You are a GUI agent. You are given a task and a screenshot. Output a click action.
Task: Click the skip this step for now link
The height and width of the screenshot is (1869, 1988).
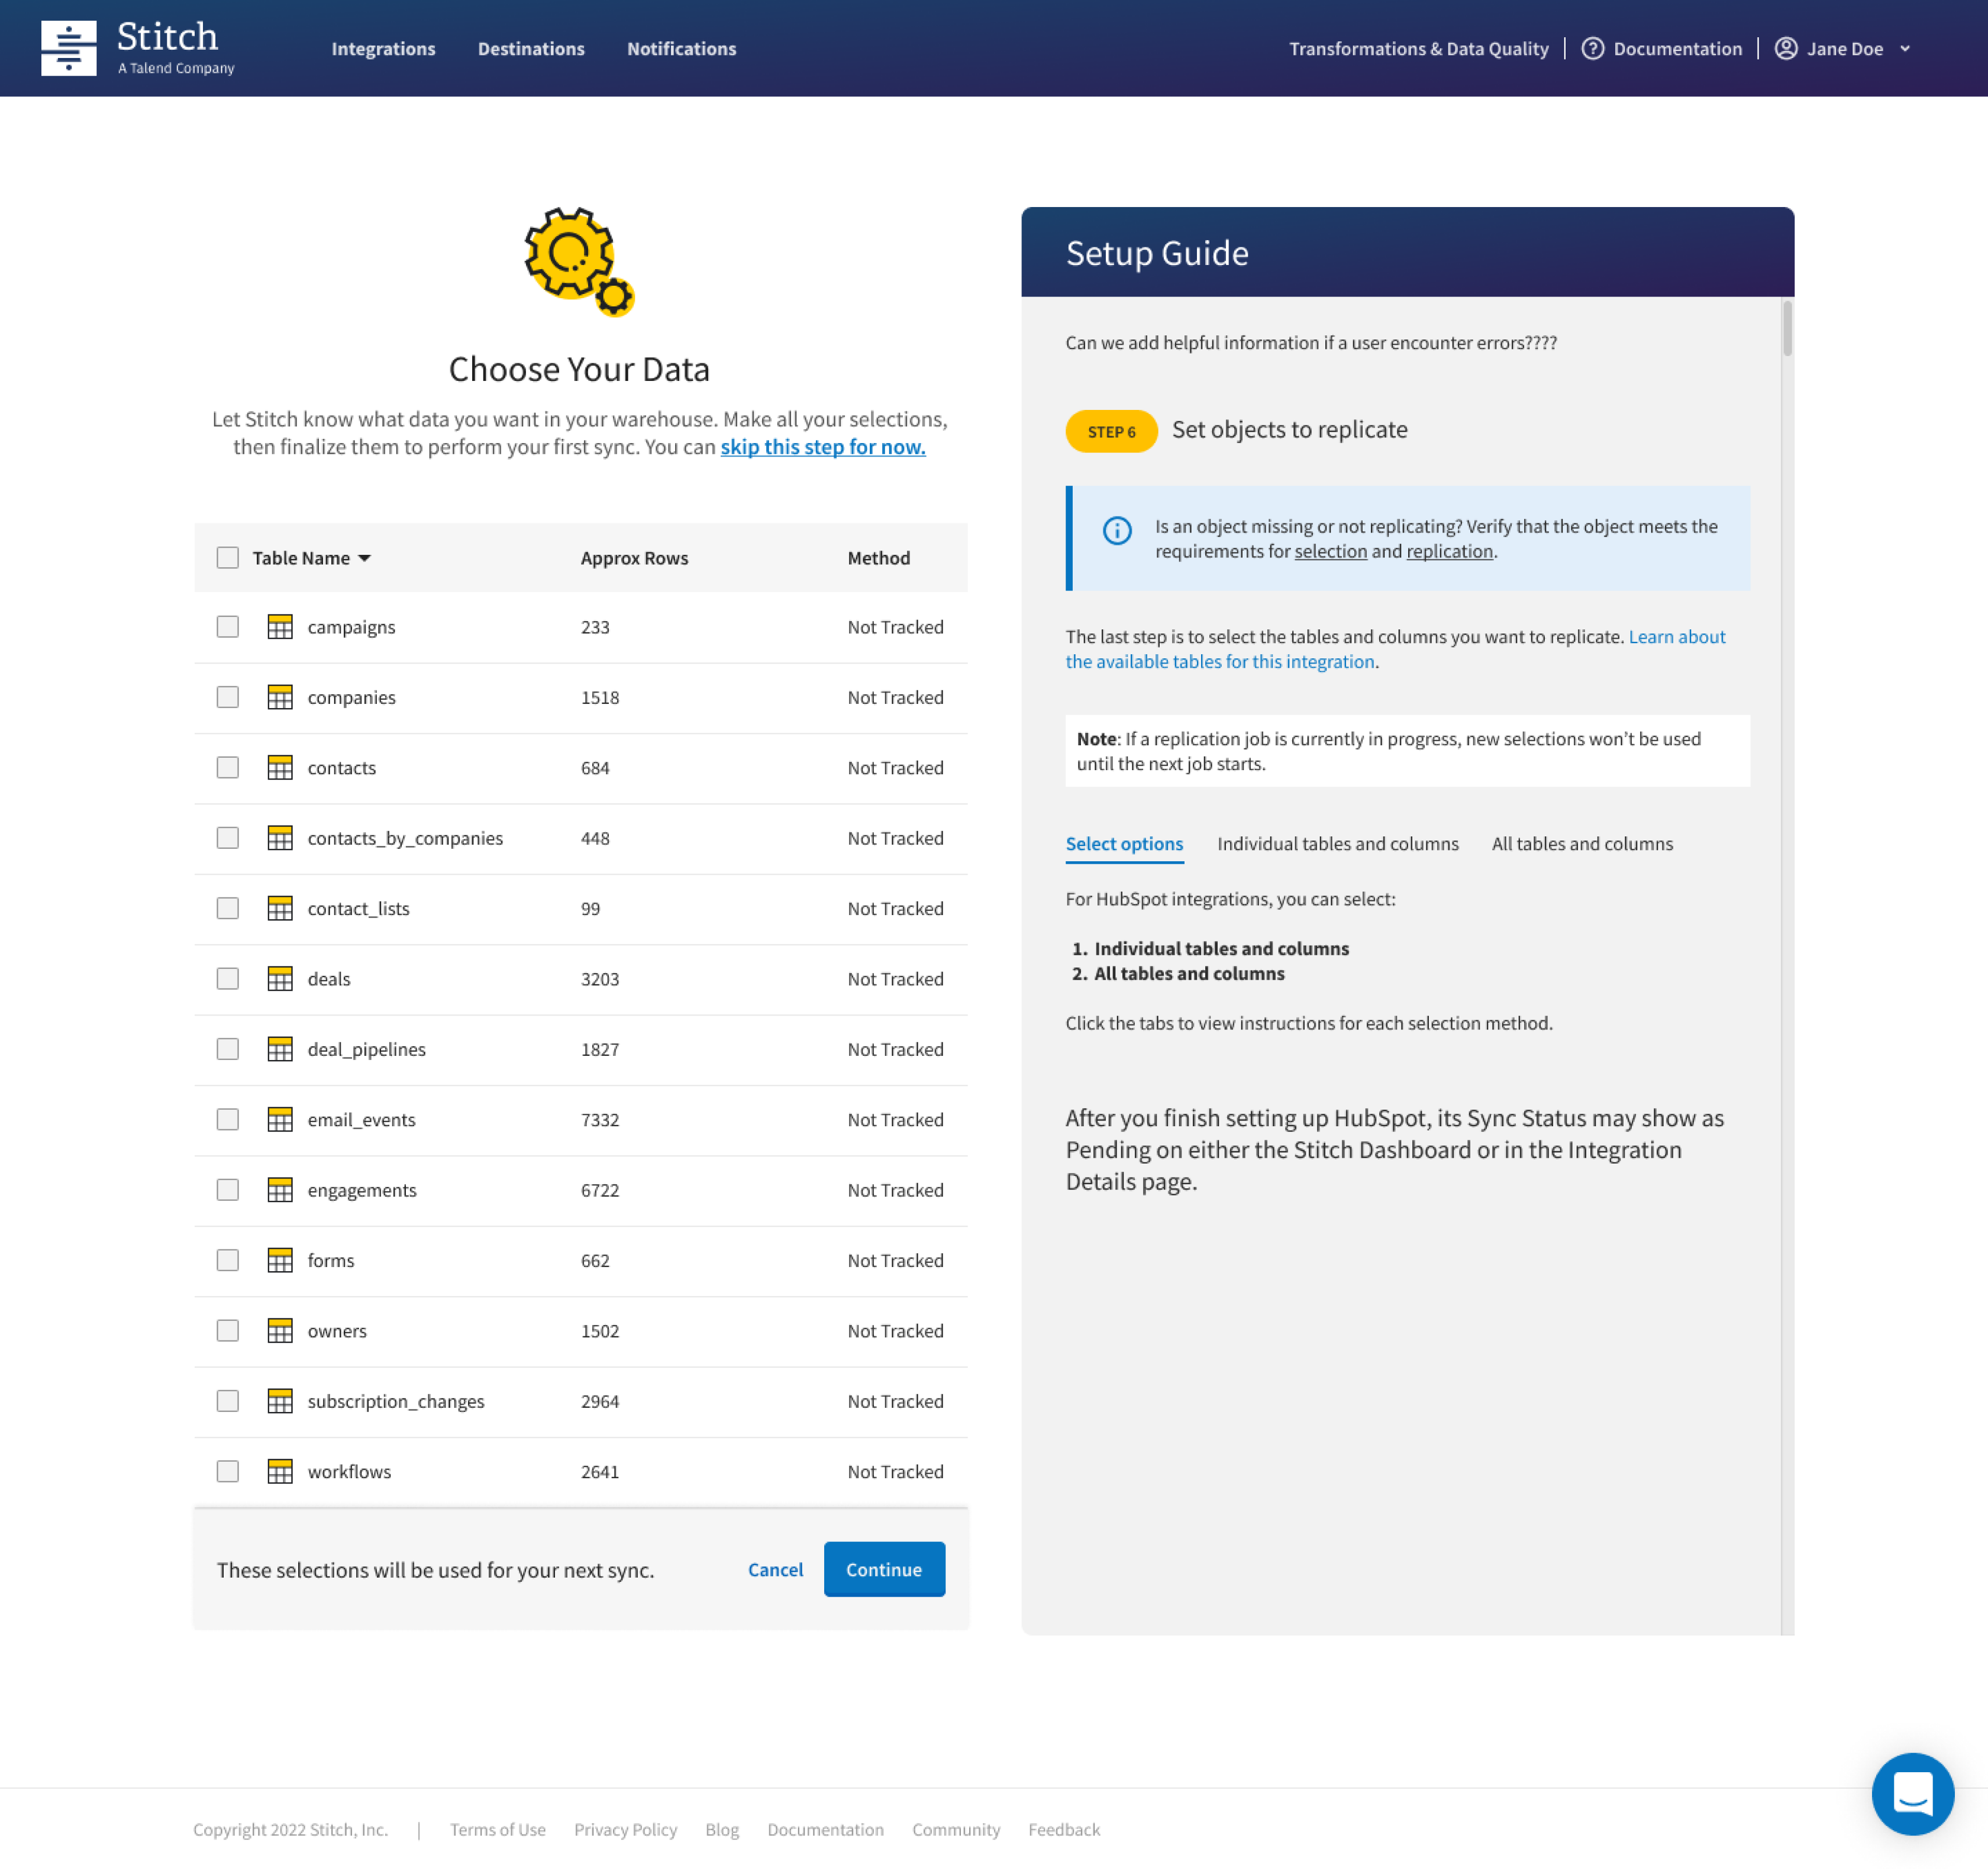822,447
